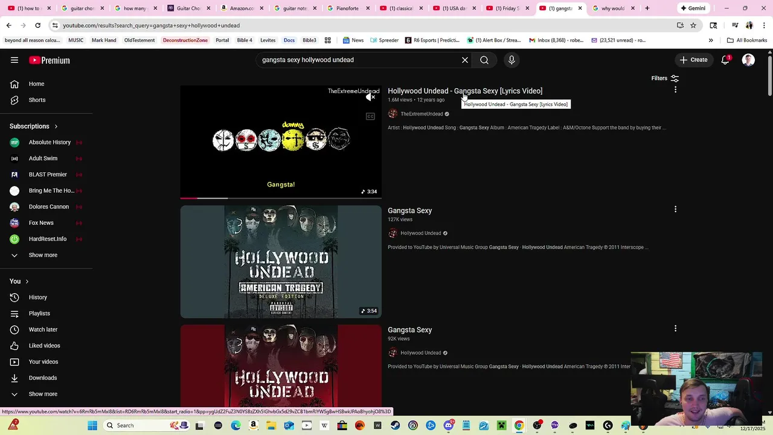773x435 pixels.
Task: Go back in browser
Action: coord(8,25)
